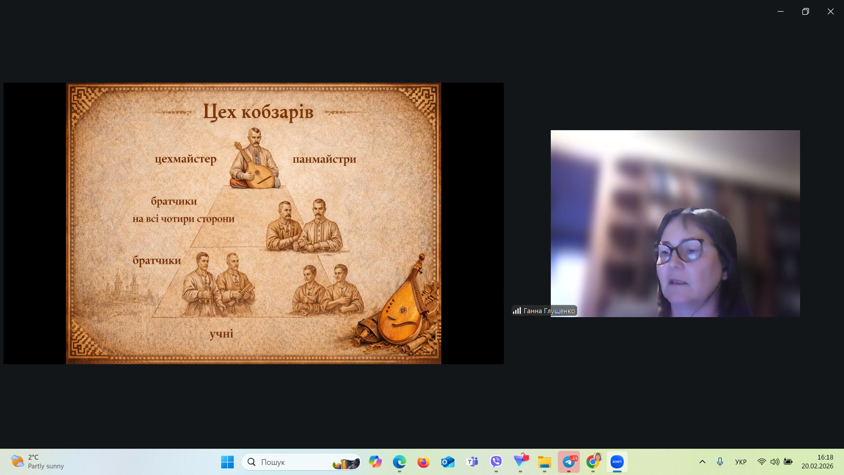Open the weather widget Partly sunny
844x475 pixels.
37,462
